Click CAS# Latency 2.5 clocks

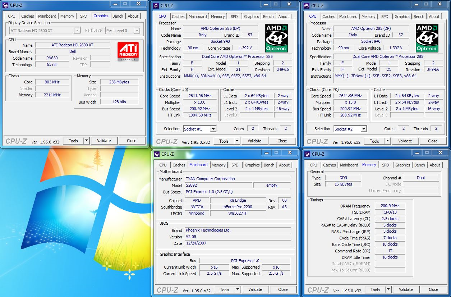pyautogui.click(x=390, y=219)
